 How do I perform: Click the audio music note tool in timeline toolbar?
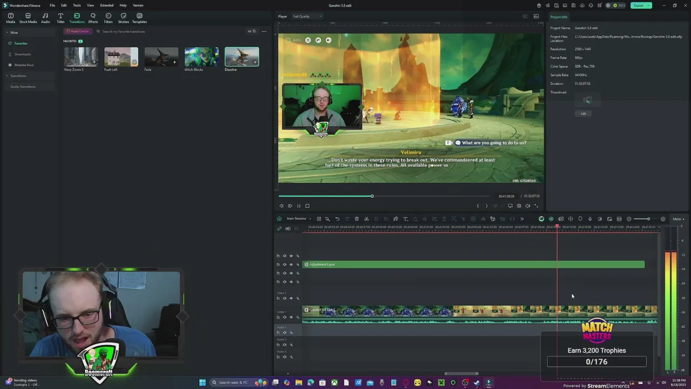tap(396, 219)
